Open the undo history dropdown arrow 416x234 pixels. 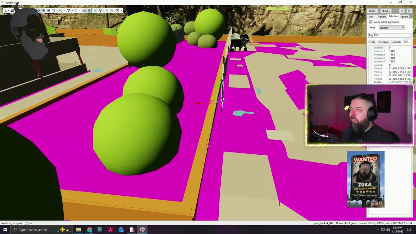72,10
